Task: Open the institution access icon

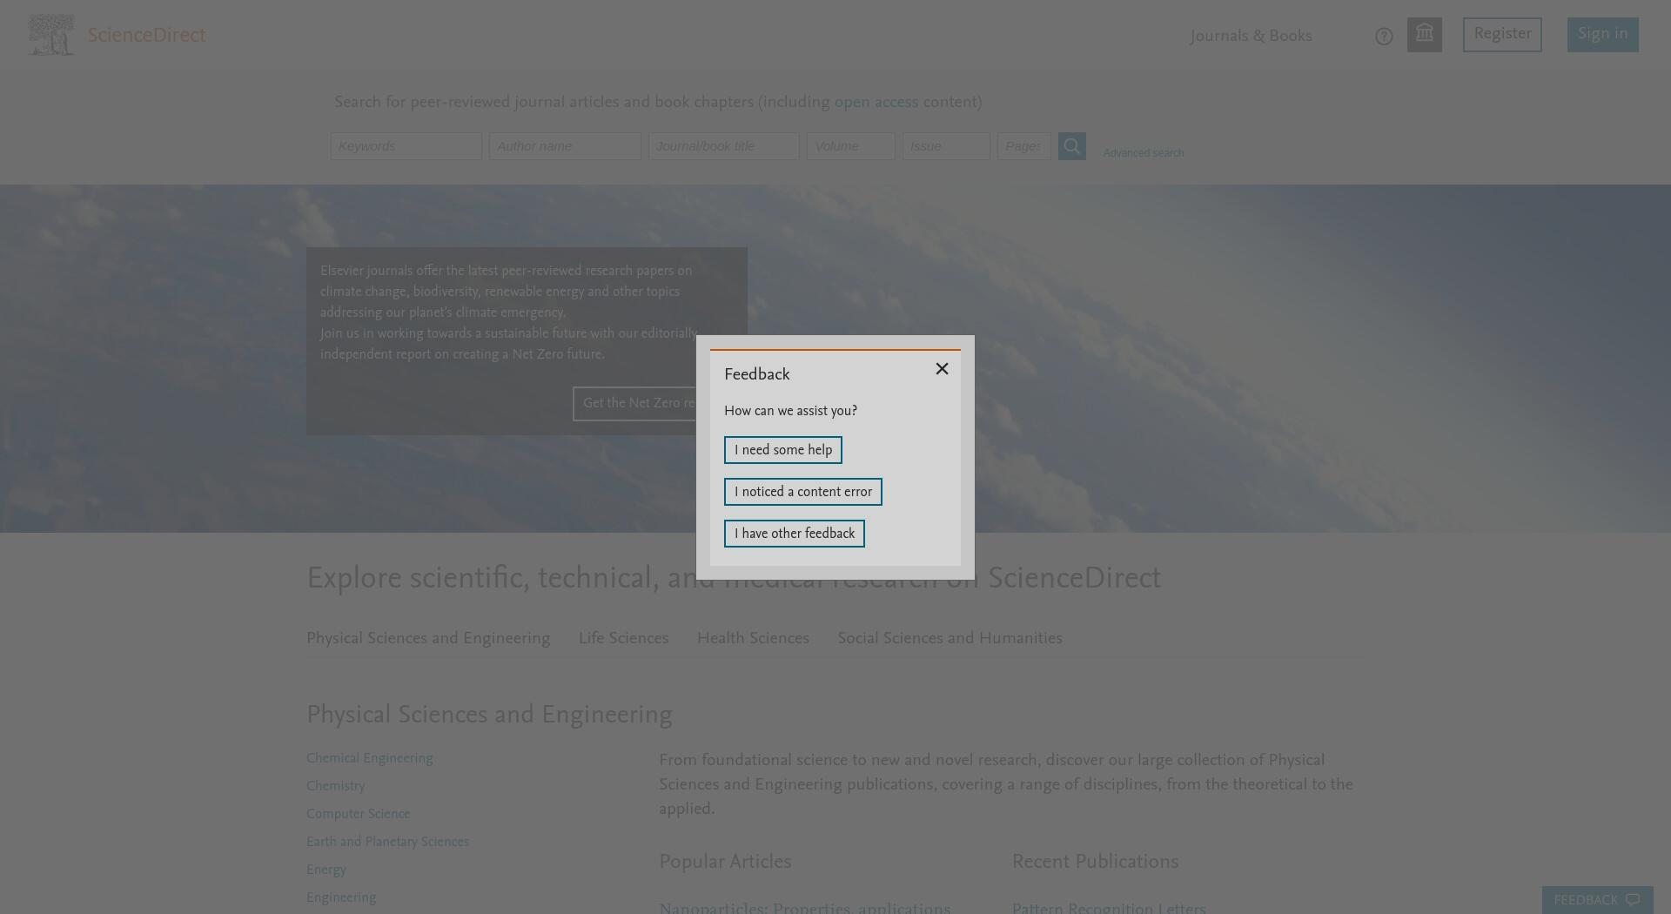Action: click(1425, 35)
